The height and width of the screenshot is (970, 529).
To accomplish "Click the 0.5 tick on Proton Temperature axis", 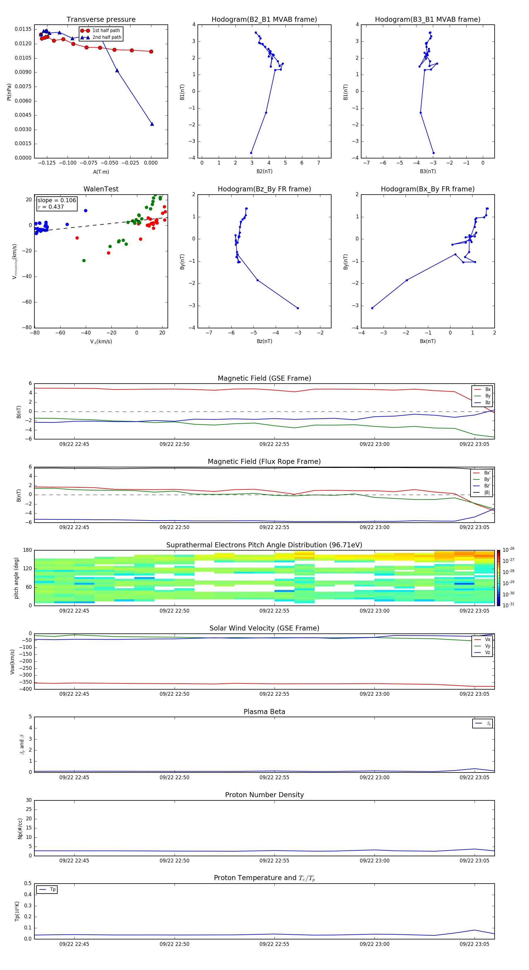I will [28, 883].
